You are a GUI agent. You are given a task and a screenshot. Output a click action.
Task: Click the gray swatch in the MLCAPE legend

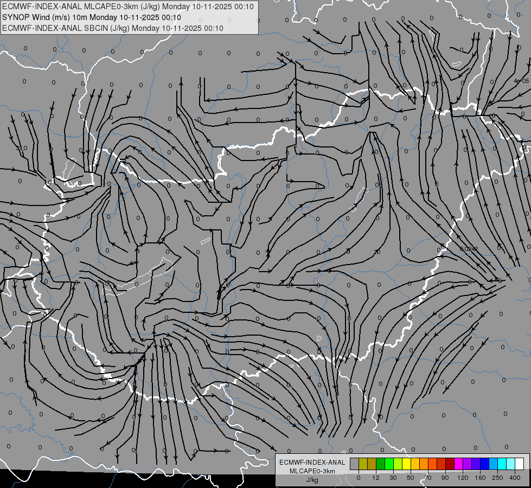pyautogui.click(x=354, y=464)
